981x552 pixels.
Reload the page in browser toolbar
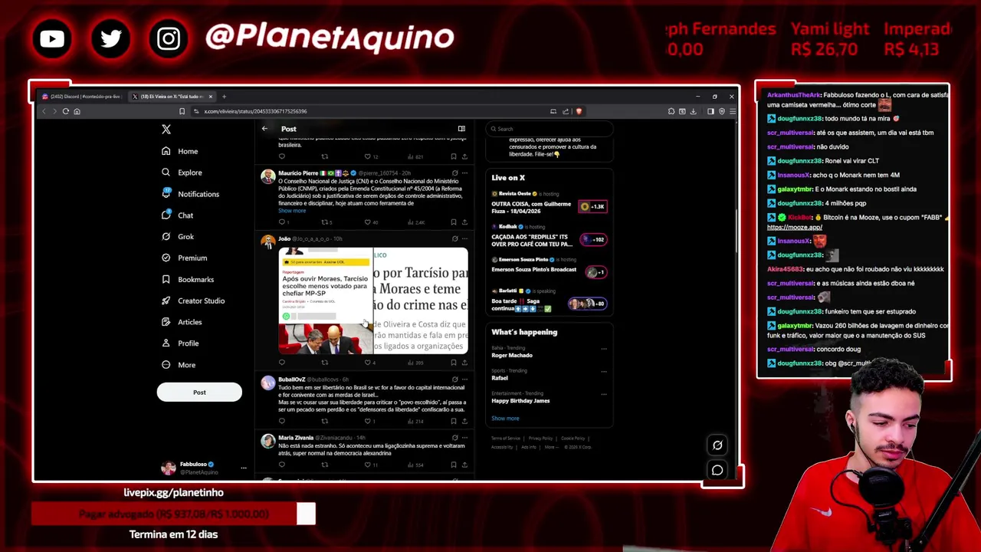(65, 111)
